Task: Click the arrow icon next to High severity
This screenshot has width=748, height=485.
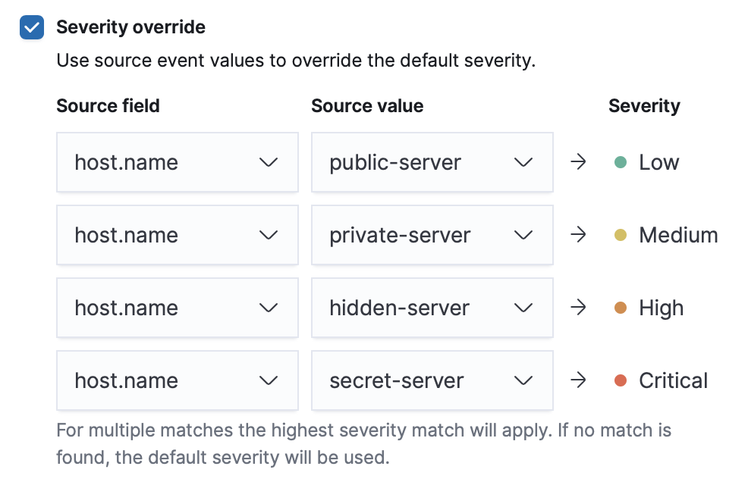Action: tap(579, 308)
